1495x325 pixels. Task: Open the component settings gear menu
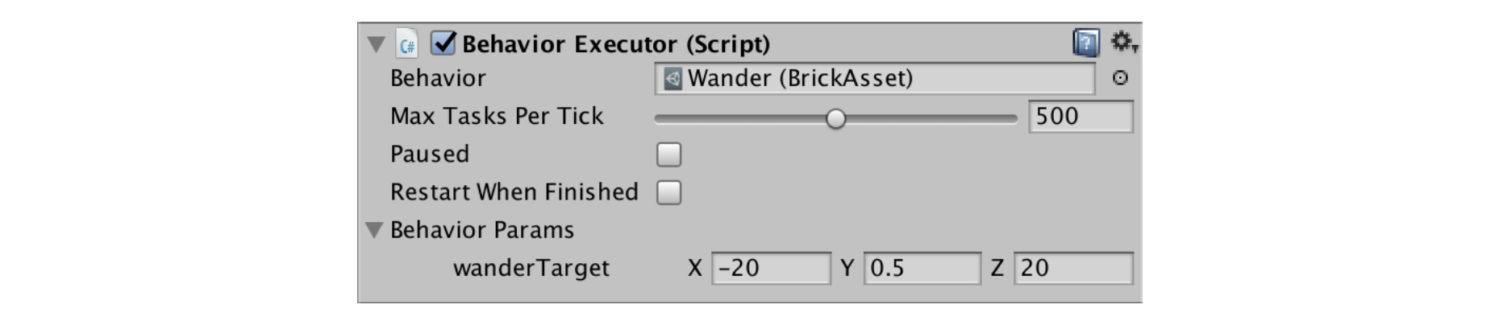[1122, 42]
